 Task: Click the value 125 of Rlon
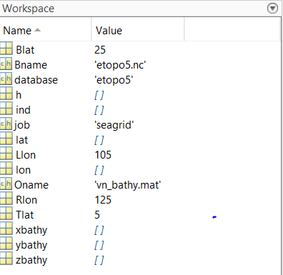click(103, 200)
